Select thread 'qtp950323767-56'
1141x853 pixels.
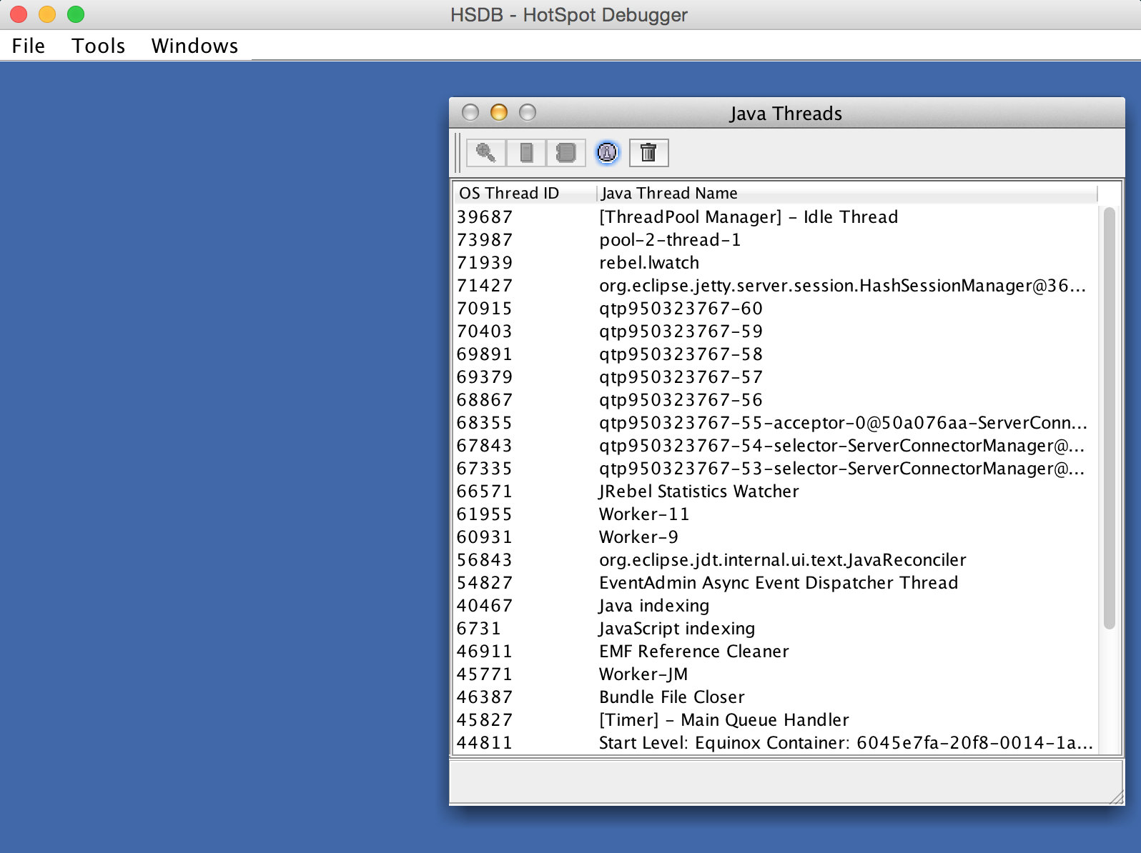coord(776,400)
